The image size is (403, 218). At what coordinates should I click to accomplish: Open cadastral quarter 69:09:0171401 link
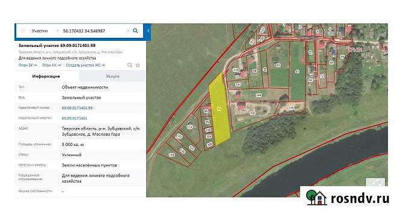click(x=74, y=118)
